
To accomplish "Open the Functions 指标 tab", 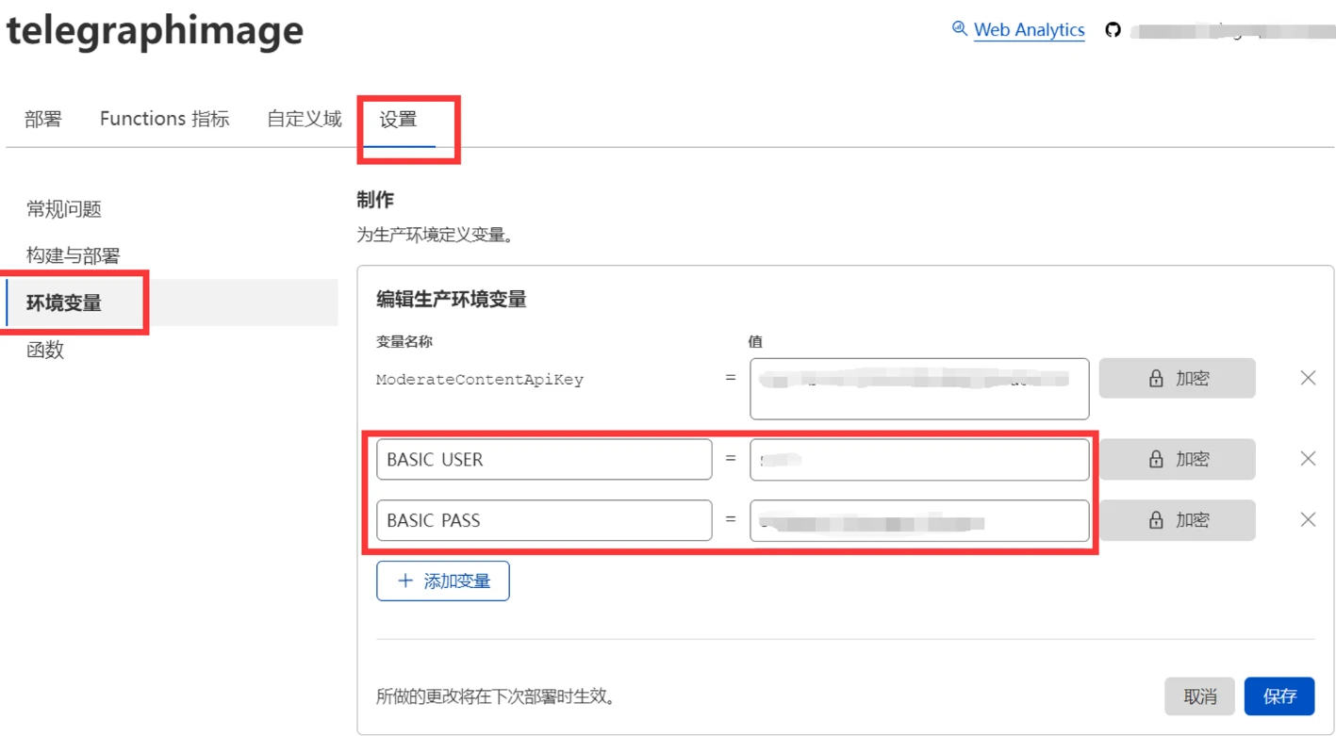I will [164, 119].
